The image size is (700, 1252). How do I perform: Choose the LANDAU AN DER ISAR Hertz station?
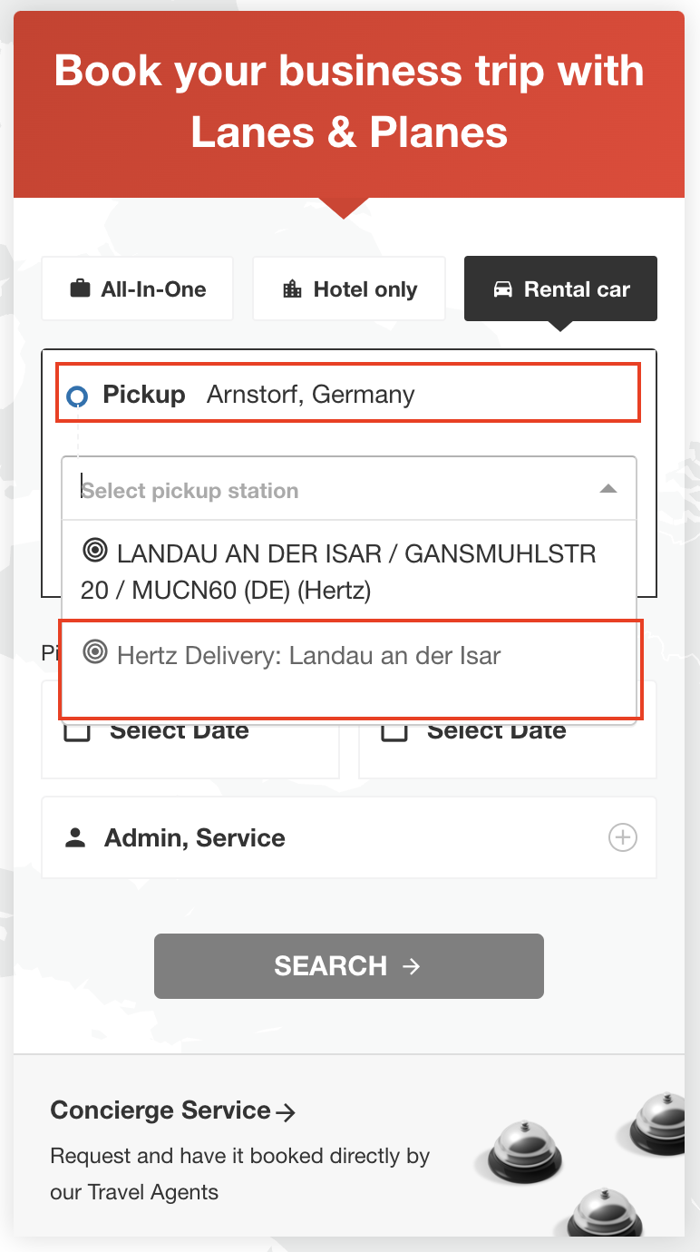[335, 572]
